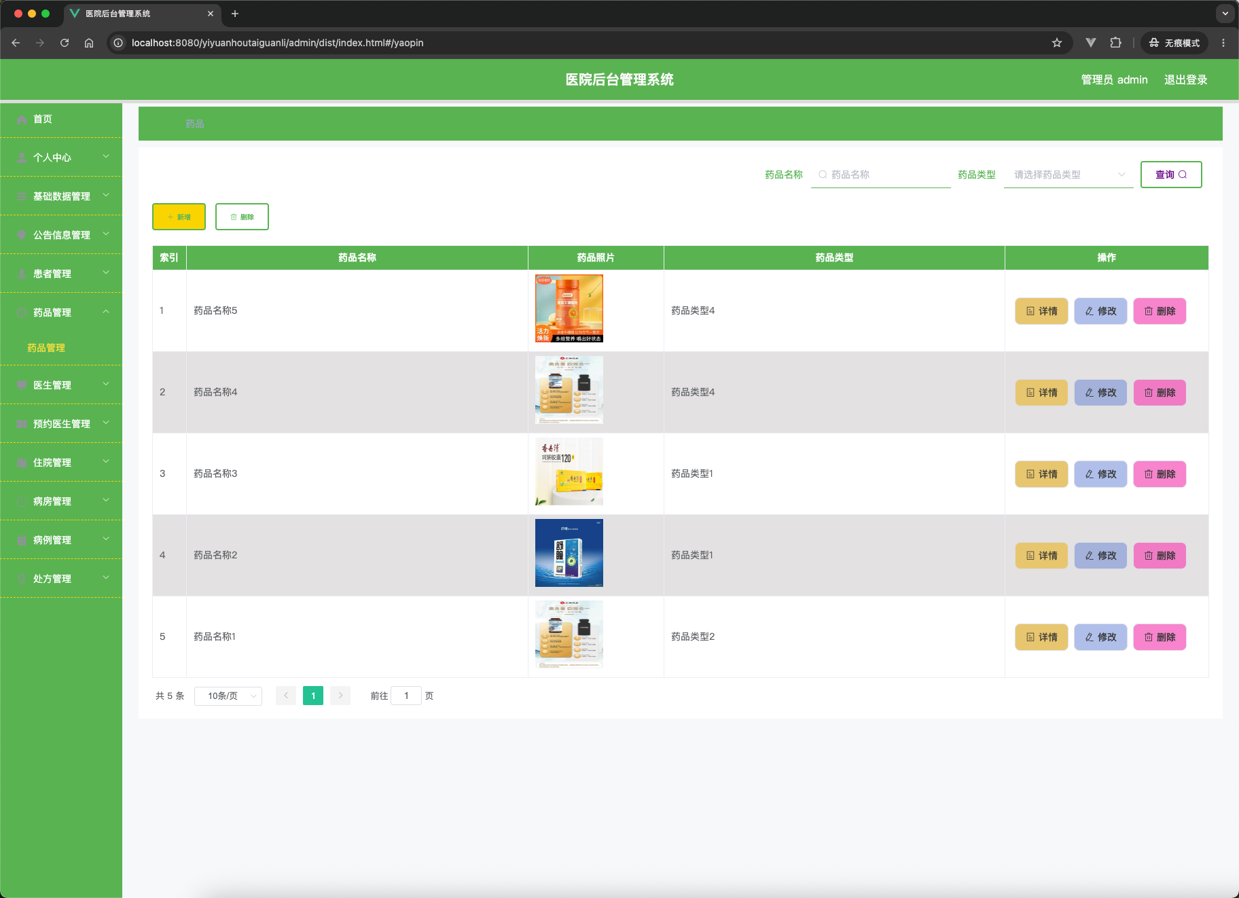The width and height of the screenshot is (1239, 898).
Task: Click 管理员 admin in header
Action: point(1114,79)
